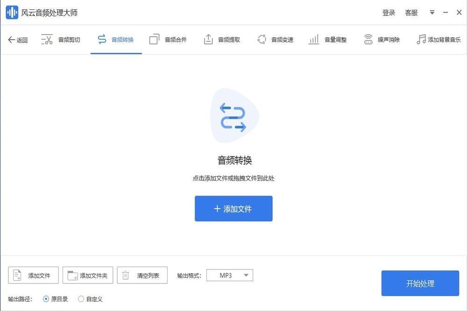Click the large audio conversion illustration
467x311 pixels.
(234, 116)
